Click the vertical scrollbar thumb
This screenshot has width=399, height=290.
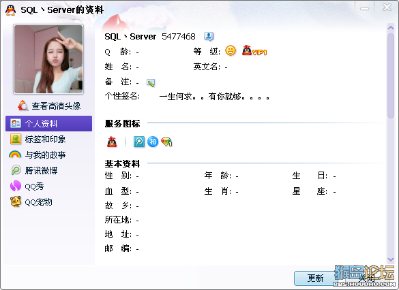pyautogui.click(x=391, y=76)
